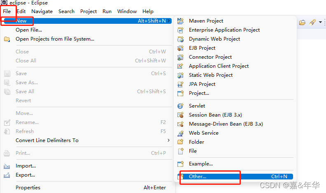Image resolution: width=326 pixels, height=193 pixels.
Task: Click the open folder toolbar icon
Action: (303, 22)
